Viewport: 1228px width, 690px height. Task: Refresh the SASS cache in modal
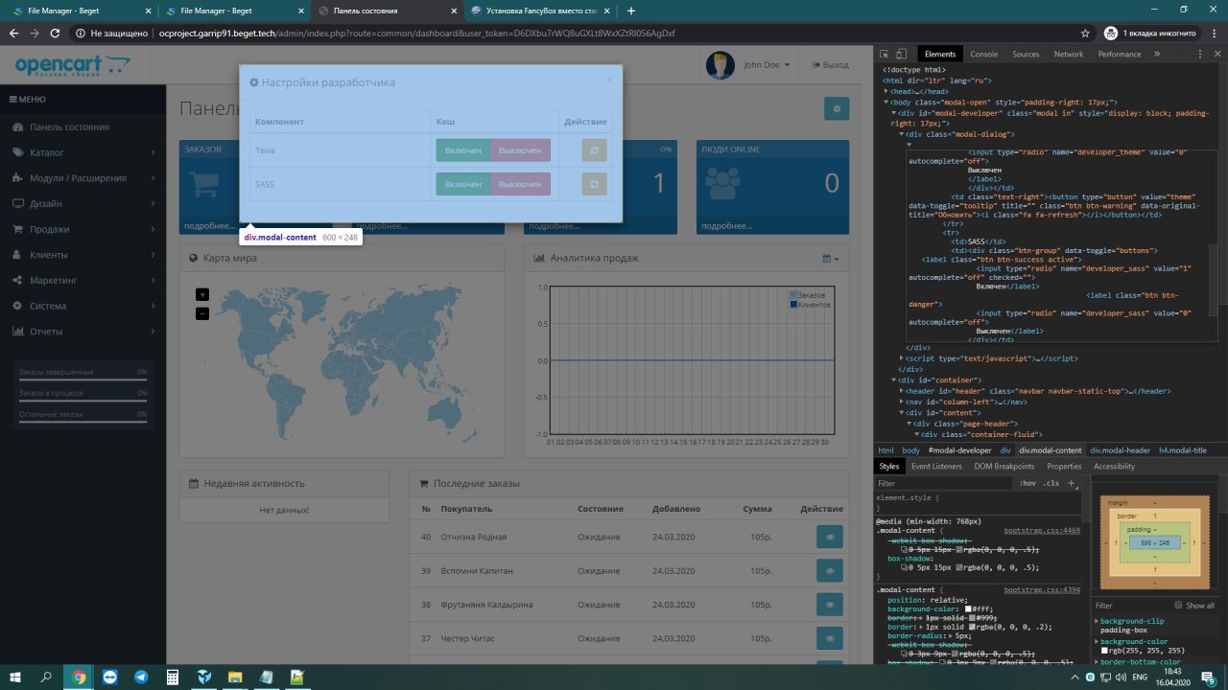(594, 184)
